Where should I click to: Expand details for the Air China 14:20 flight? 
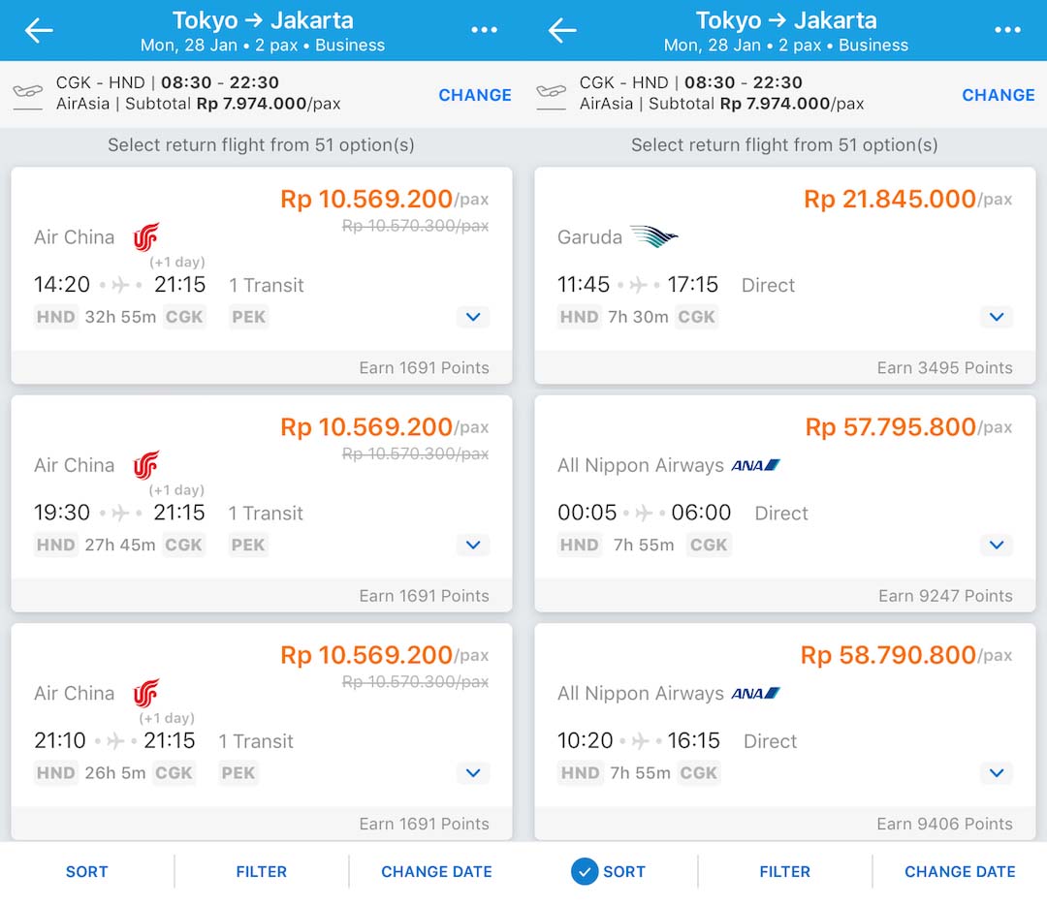click(x=473, y=317)
